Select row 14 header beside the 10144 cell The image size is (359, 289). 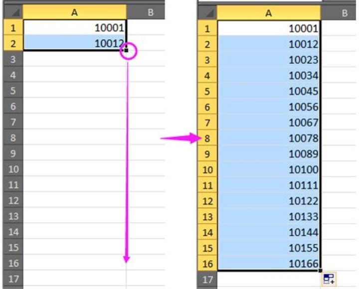point(207,233)
